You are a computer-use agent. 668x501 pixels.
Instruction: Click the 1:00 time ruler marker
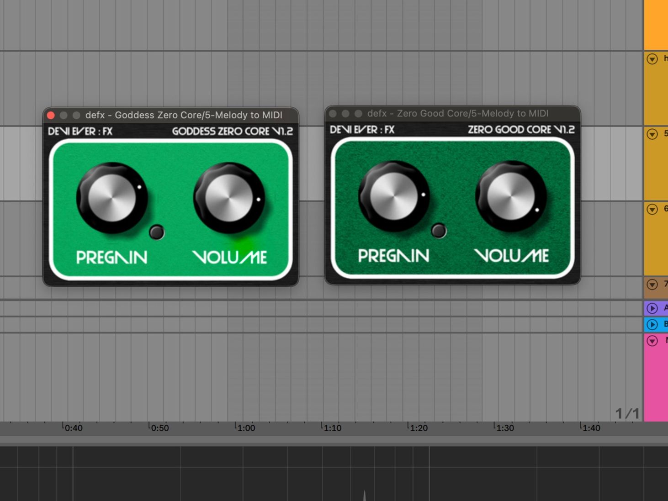(246, 428)
